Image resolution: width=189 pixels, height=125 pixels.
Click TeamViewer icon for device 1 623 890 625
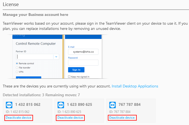coord(61,105)
